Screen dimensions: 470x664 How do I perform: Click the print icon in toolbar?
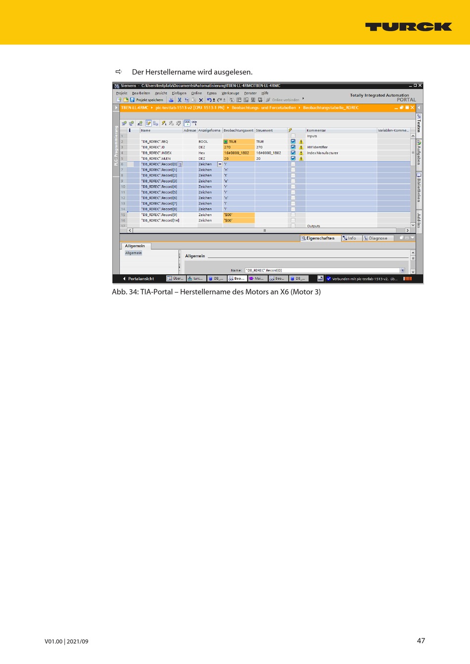click(171, 100)
